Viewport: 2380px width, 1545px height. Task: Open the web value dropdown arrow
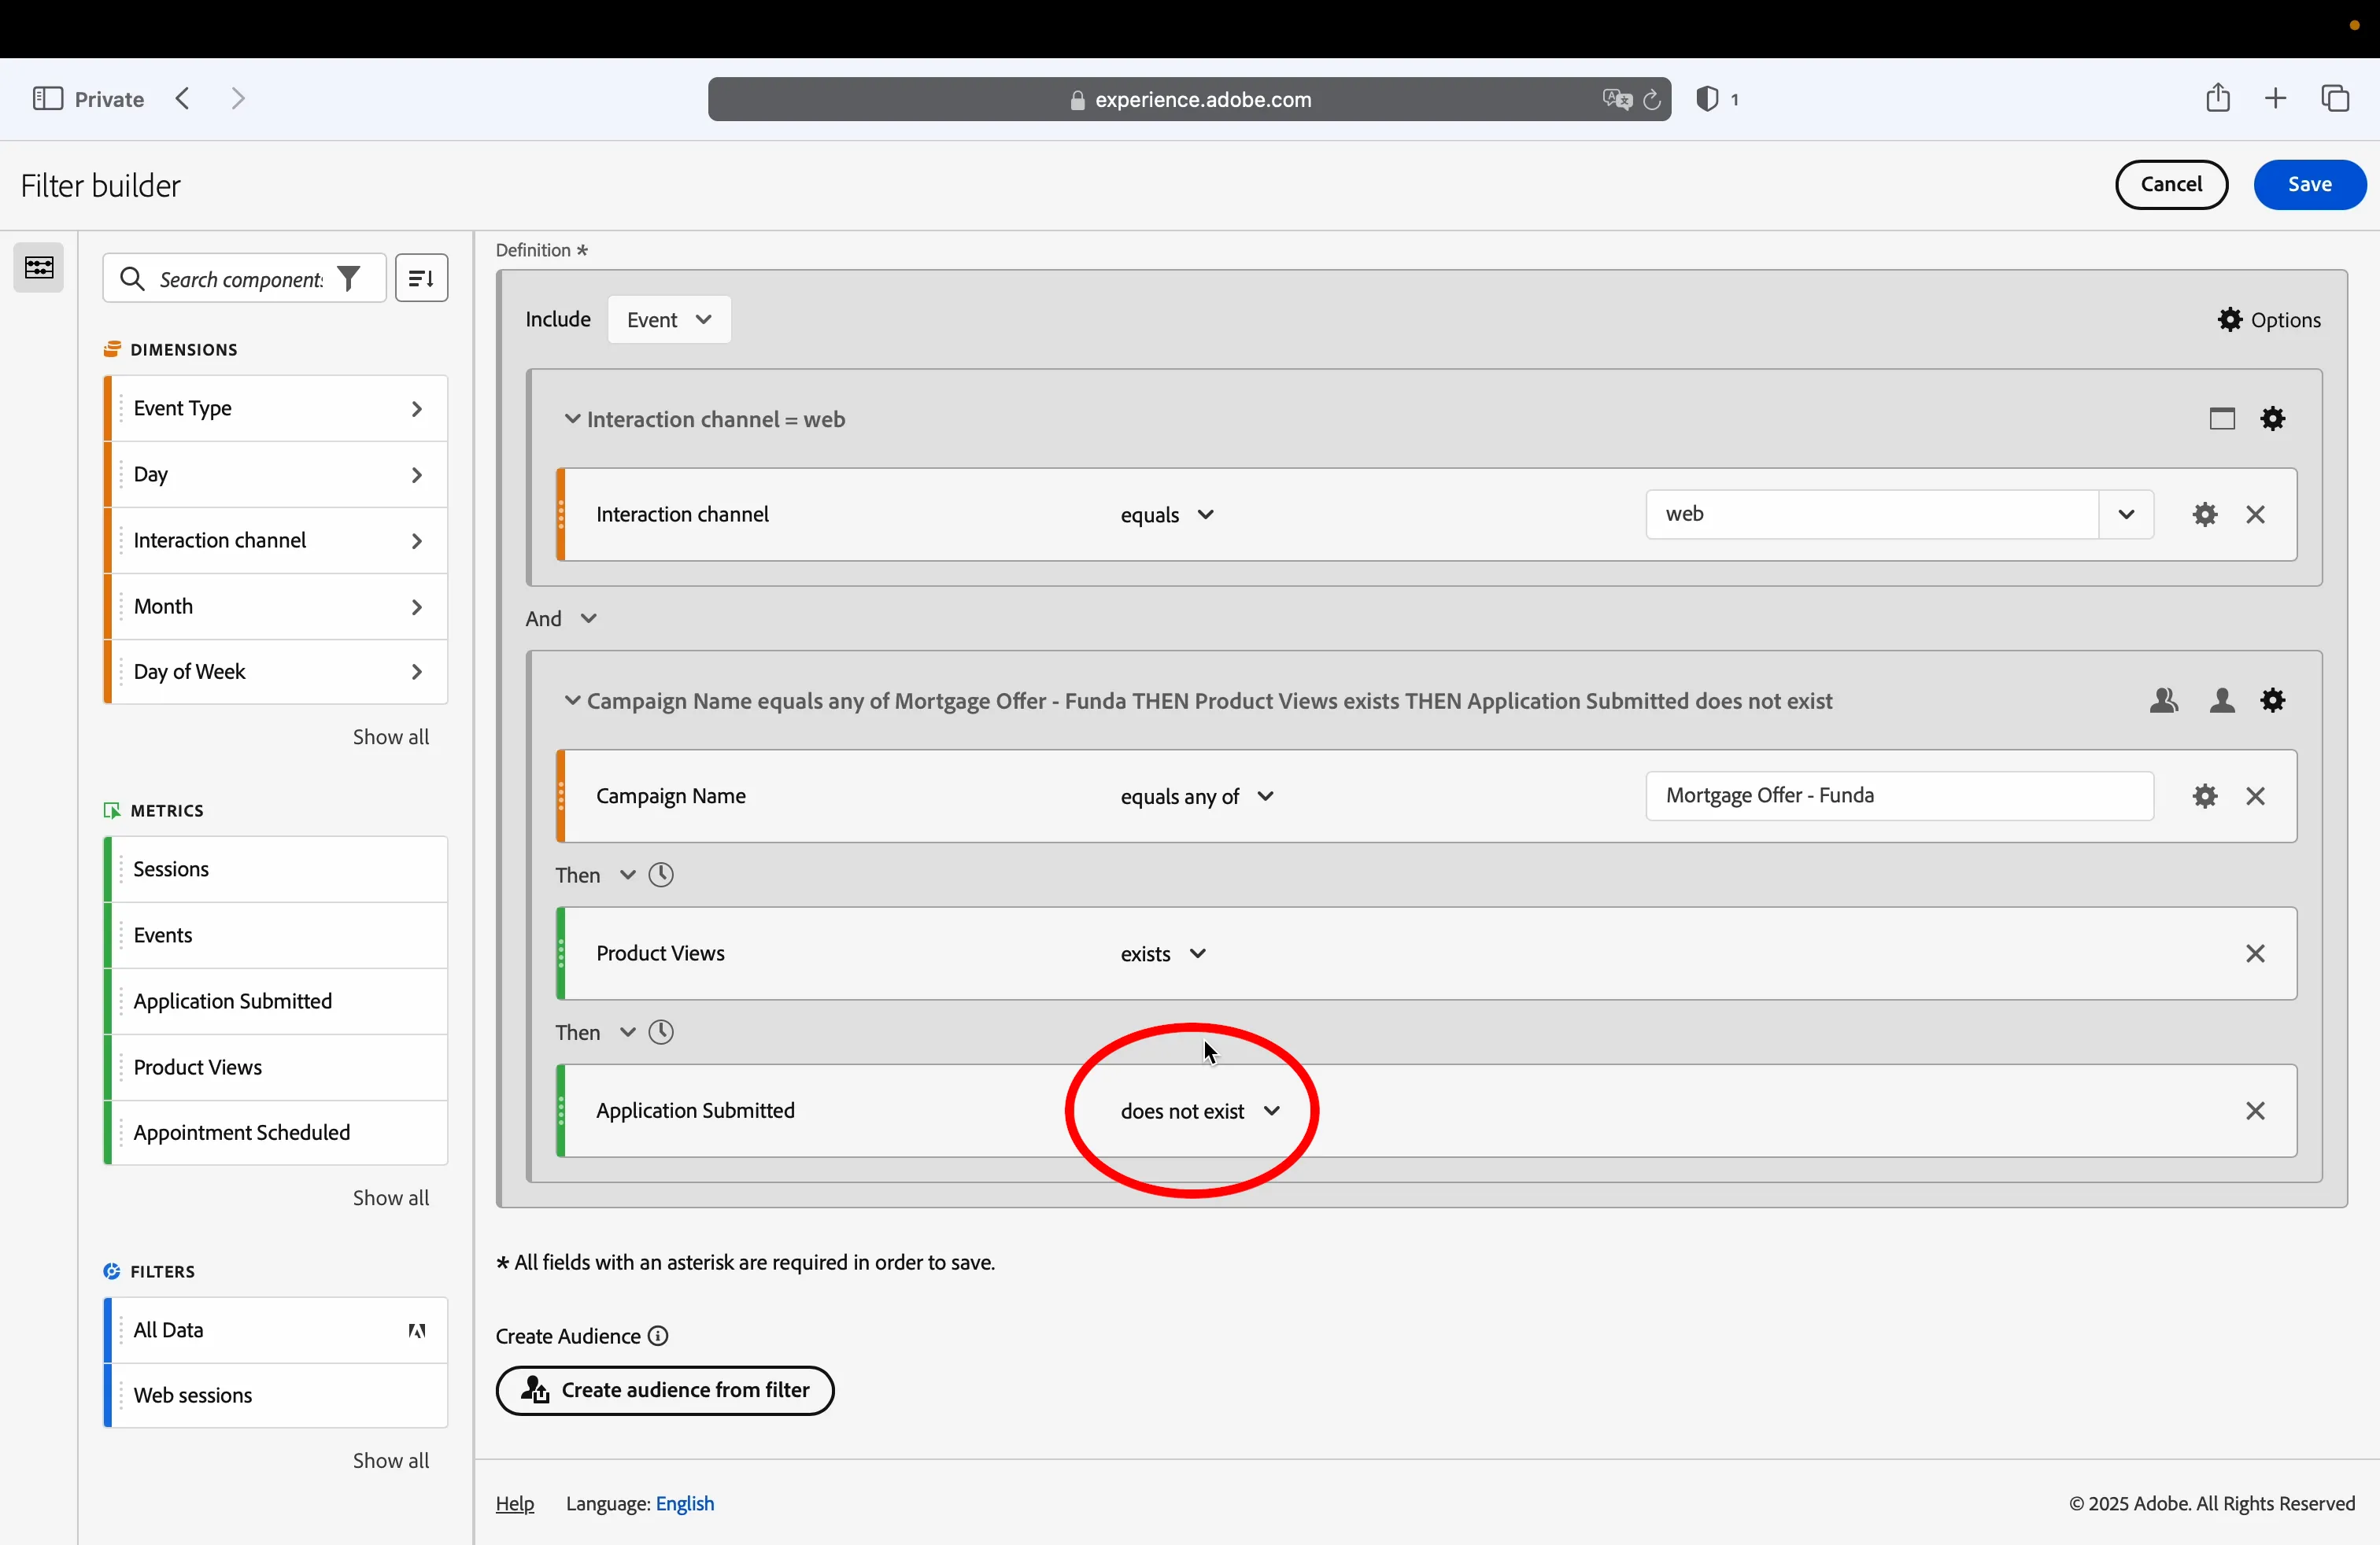pos(2126,514)
